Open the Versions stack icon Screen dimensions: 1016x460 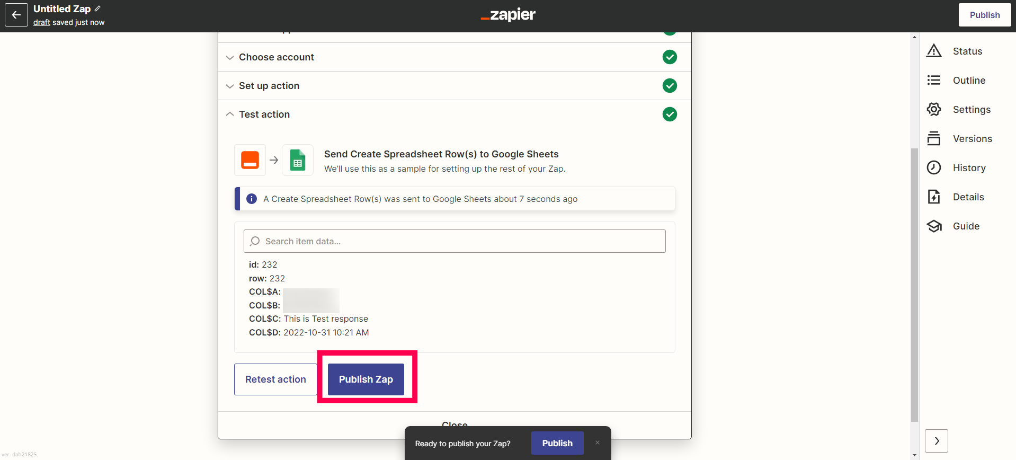pos(934,138)
